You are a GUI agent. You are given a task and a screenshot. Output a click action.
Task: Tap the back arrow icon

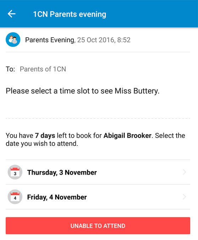tap(12, 14)
